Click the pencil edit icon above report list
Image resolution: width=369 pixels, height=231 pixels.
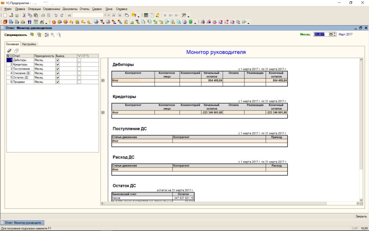pos(9,51)
